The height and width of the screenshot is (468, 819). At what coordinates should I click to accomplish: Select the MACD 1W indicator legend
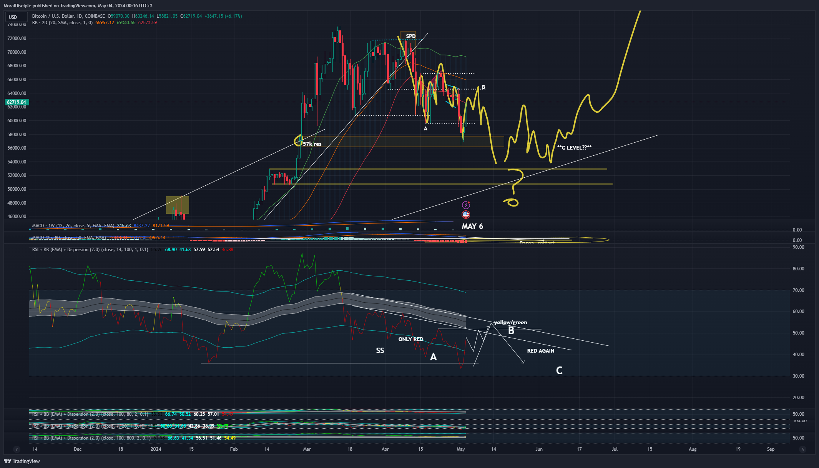(73, 226)
